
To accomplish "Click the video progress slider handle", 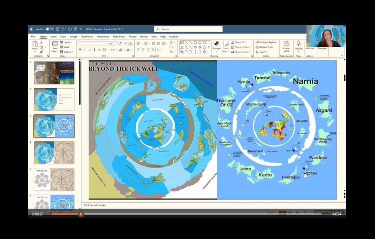I will 81,214.
